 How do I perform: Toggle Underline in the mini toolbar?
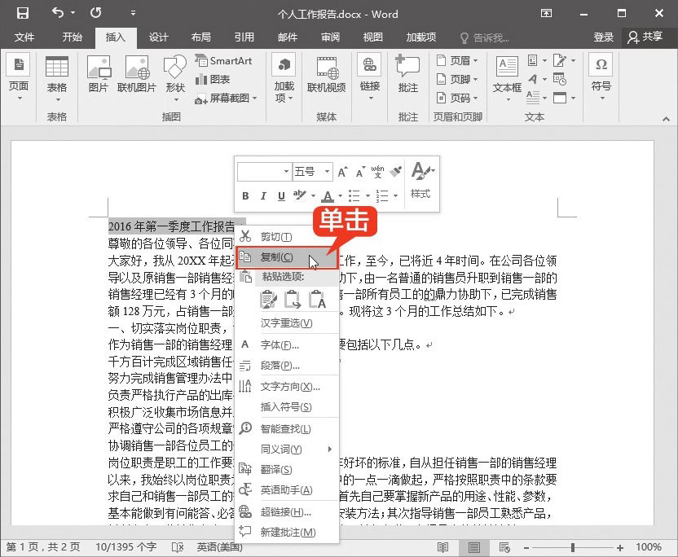pos(281,196)
